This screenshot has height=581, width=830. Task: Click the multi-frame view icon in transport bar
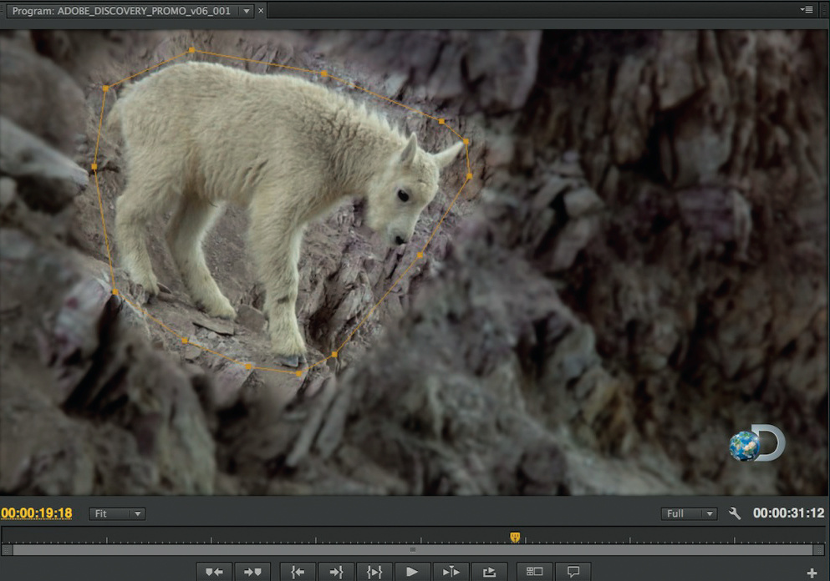point(535,572)
